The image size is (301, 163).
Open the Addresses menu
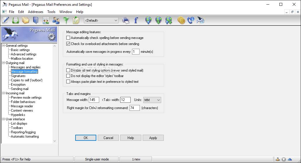[35, 12]
